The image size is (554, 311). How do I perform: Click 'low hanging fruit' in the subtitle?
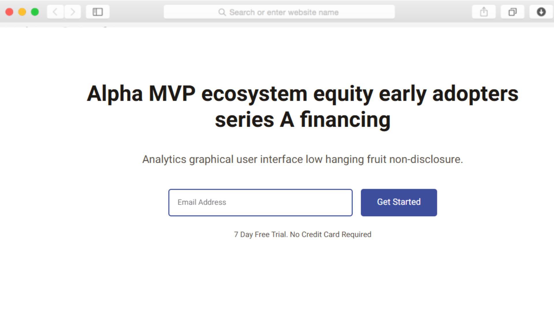[x=346, y=159]
